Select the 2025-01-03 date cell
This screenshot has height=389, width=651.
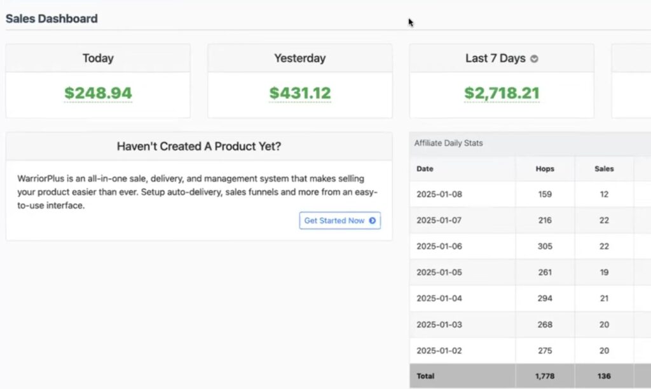tap(439, 324)
